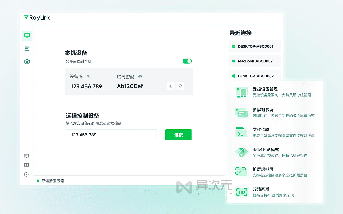Click the green 连接 button
The image size is (343, 214).
click(x=178, y=135)
